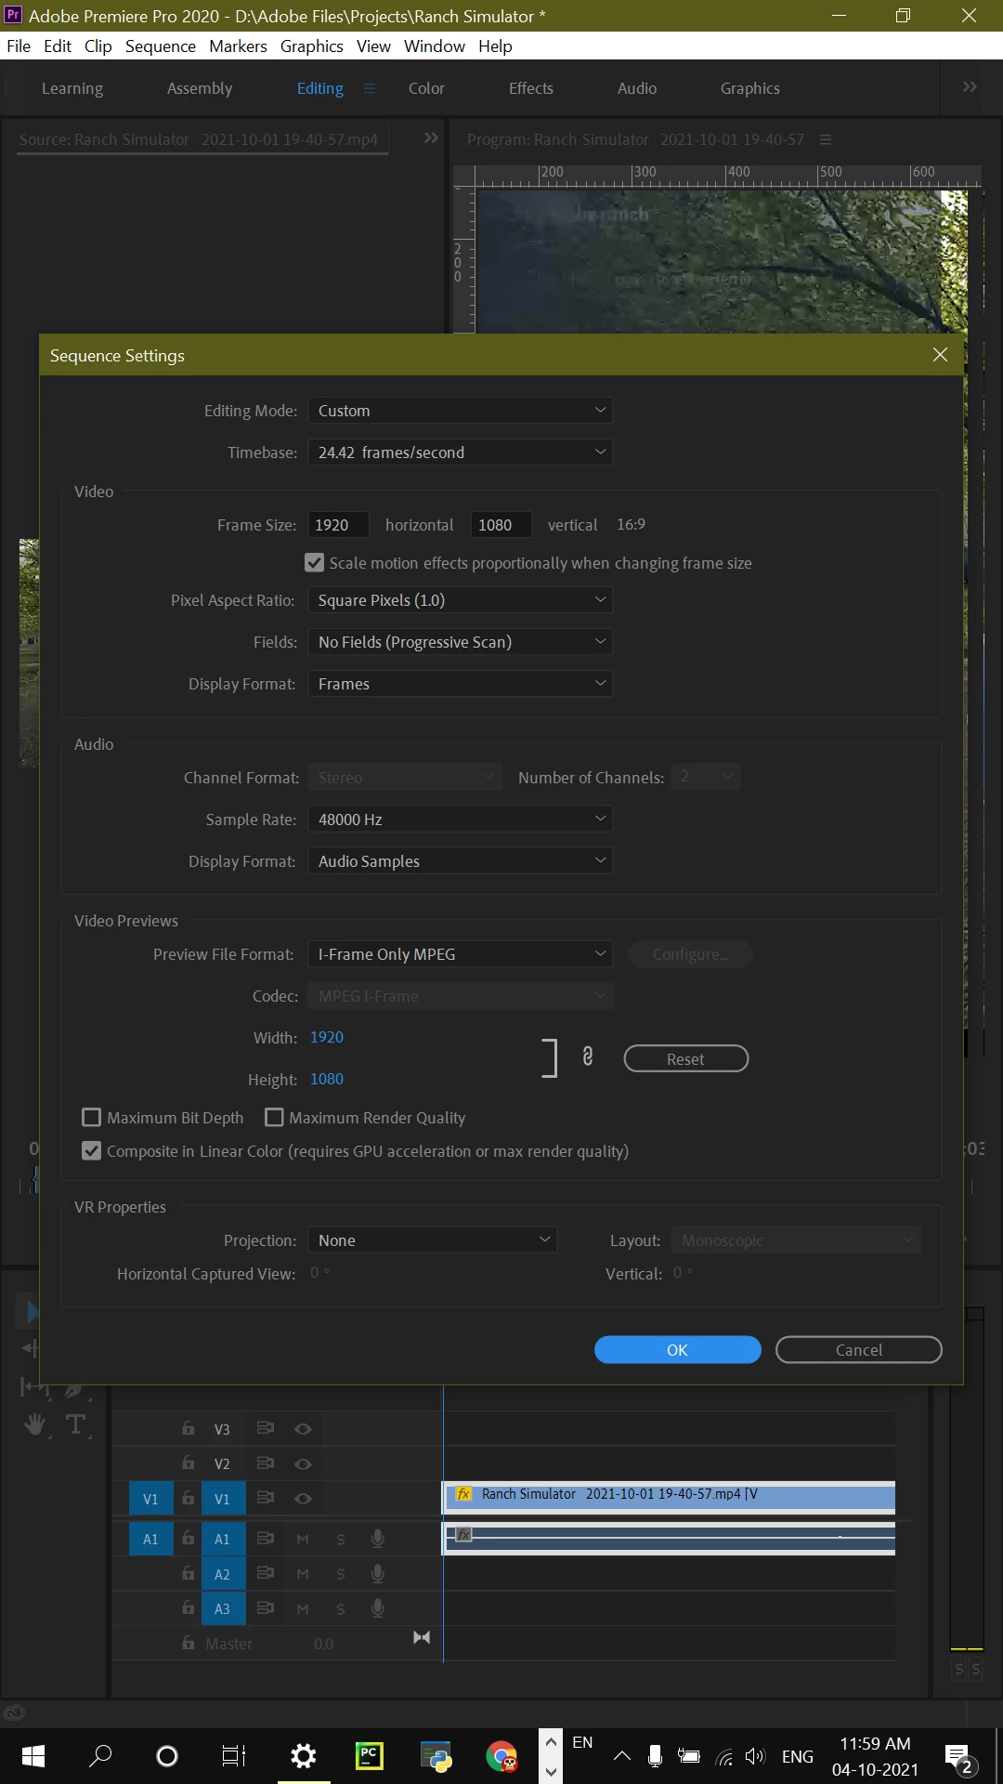Mute the A3 audio track

(x=303, y=1609)
